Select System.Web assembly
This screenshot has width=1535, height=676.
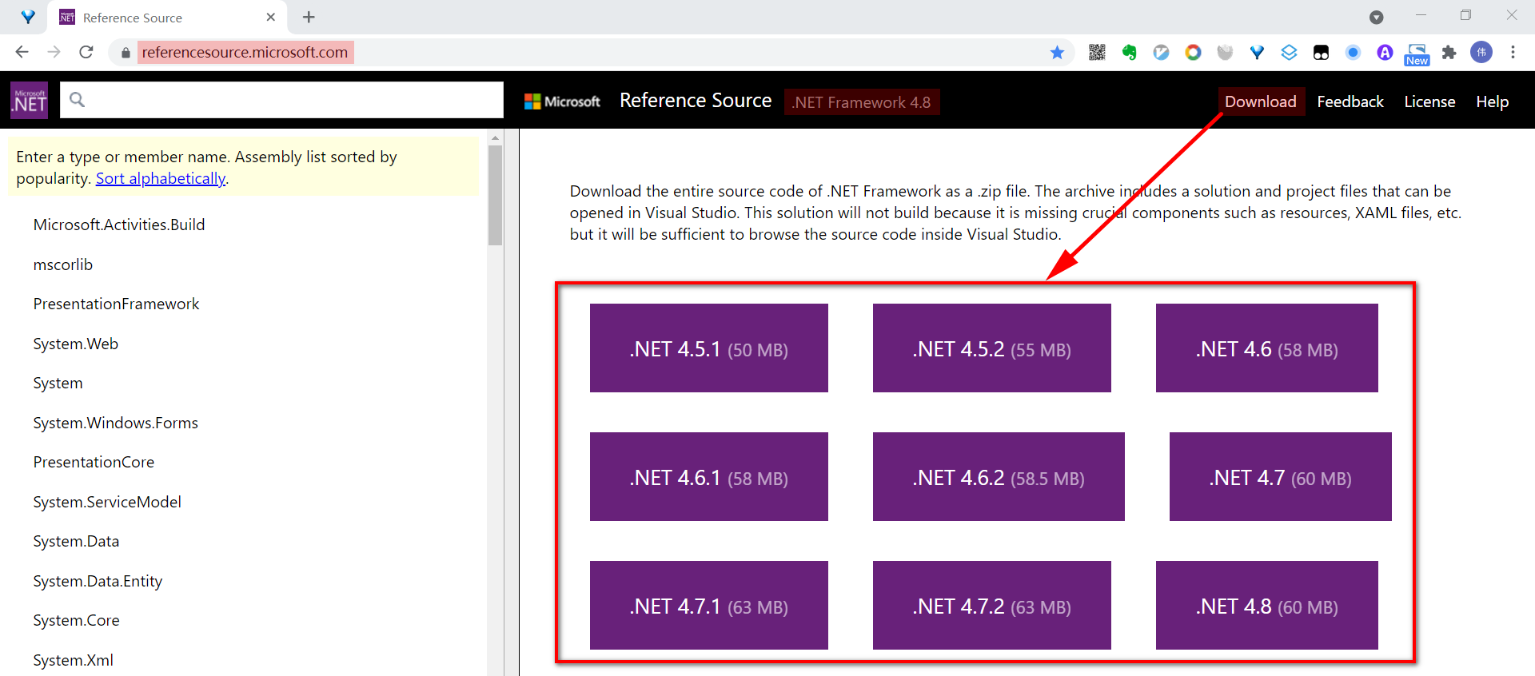pyautogui.click(x=76, y=344)
